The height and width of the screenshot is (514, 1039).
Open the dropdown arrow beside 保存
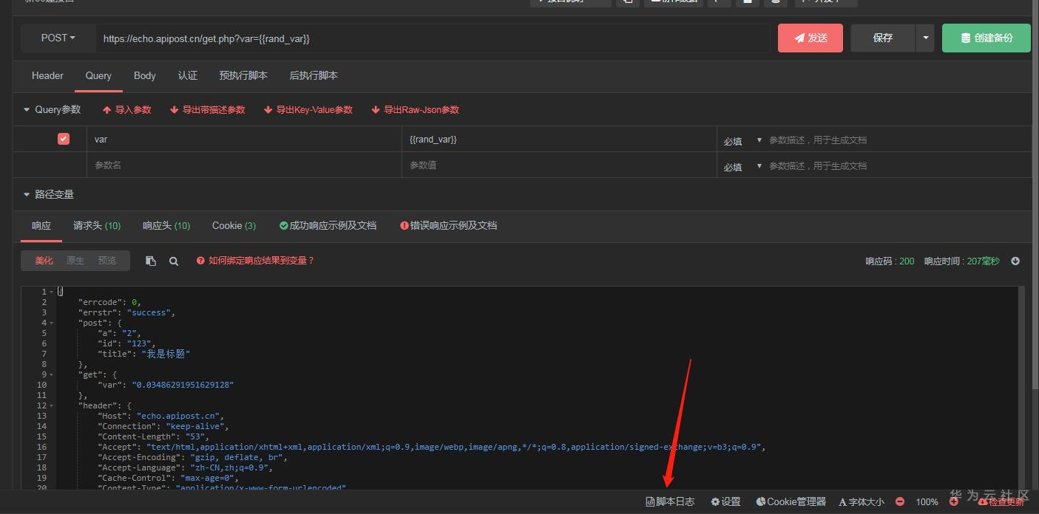(x=925, y=38)
